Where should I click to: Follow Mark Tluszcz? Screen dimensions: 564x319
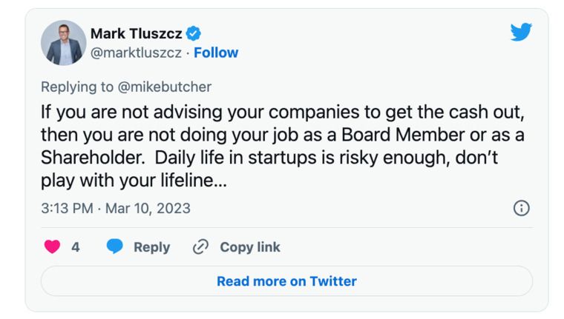click(x=216, y=53)
